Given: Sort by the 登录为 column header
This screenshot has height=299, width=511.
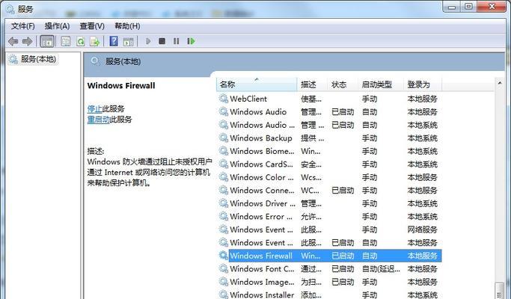Looking at the screenshot, I should [x=423, y=84].
